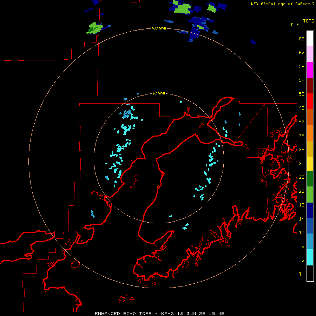Viewport: 316px width, 316px height.
Task: Click the bright red 50 kft legend swatch
Action: click(x=310, y=101)
